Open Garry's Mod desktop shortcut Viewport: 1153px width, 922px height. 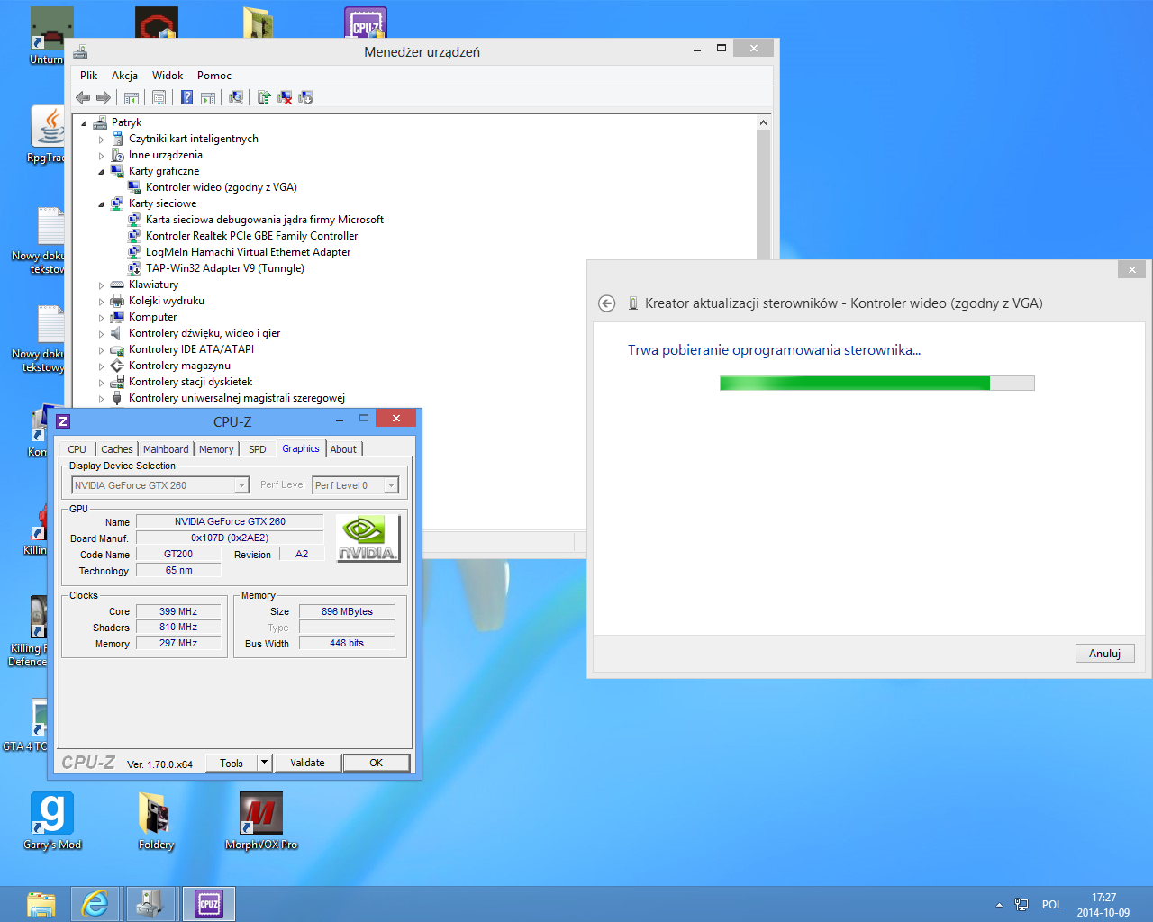52,821
